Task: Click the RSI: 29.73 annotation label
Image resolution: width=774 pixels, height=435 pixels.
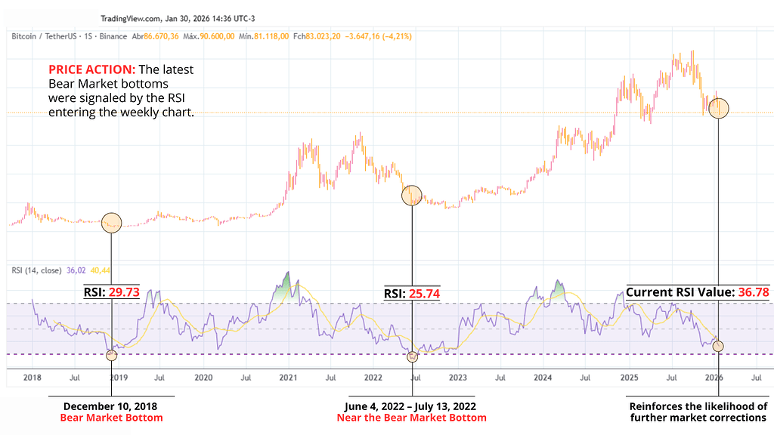Action: (111, 292)
